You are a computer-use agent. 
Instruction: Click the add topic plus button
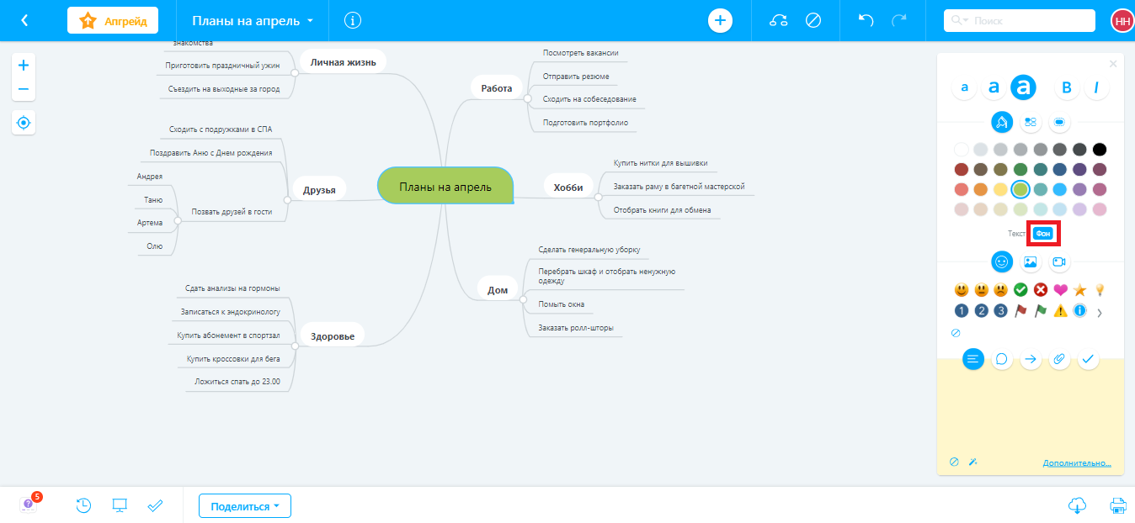[x=720, y=20]
